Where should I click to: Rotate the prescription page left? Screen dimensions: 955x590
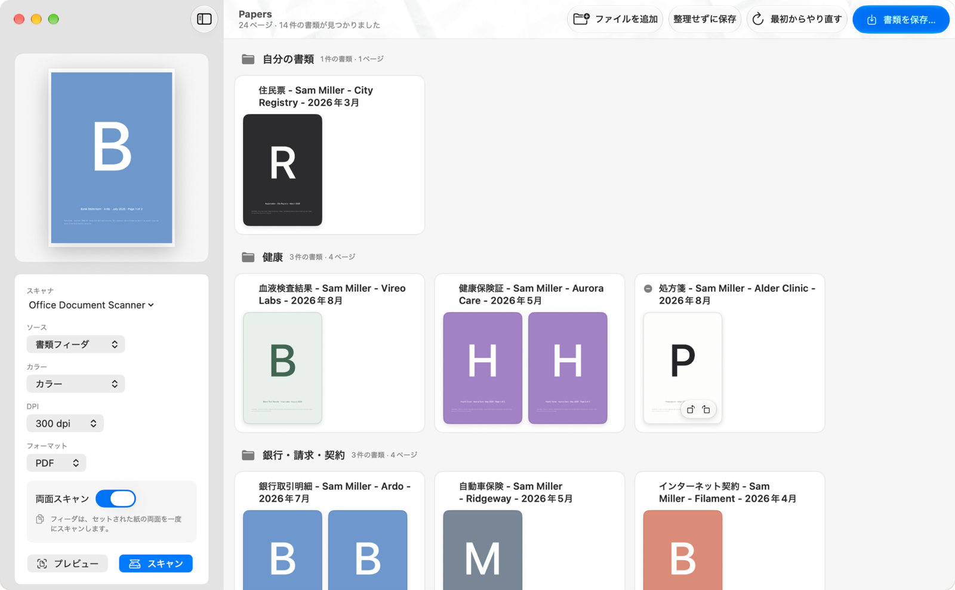(x=691, y=409)
